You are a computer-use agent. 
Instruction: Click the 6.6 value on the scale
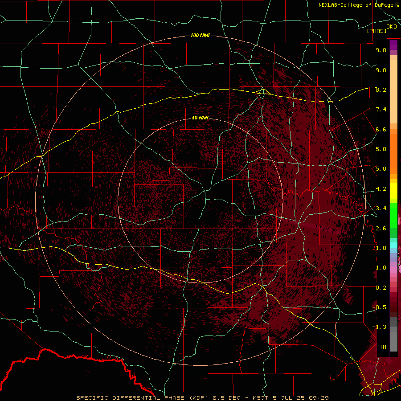[381, 129]
